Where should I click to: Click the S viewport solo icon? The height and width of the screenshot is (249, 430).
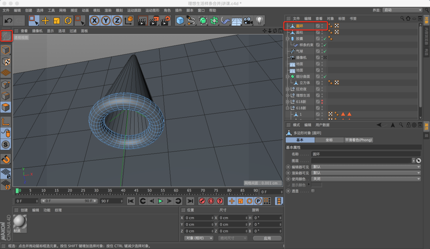coord(6,144)
